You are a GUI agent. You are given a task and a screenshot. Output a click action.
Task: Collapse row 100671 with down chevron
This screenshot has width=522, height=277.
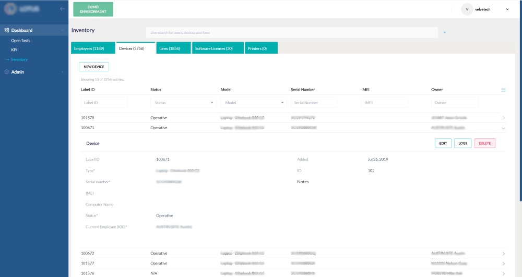click(503, 128)
